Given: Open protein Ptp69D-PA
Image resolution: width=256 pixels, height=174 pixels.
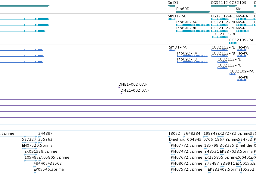Looking at the screenshot, I should pos(193,56).
